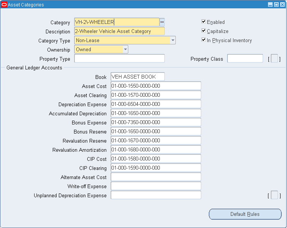Click the empty Write-off Expense field

[156, 186]
